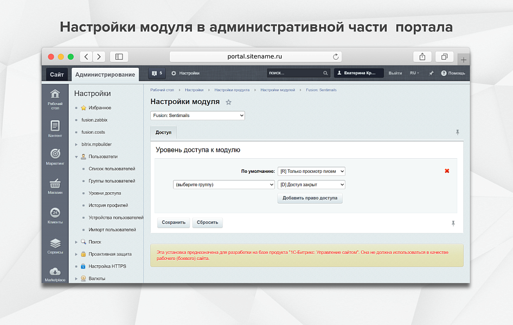Click the Добавить право доступа button

tap(310, 198)
